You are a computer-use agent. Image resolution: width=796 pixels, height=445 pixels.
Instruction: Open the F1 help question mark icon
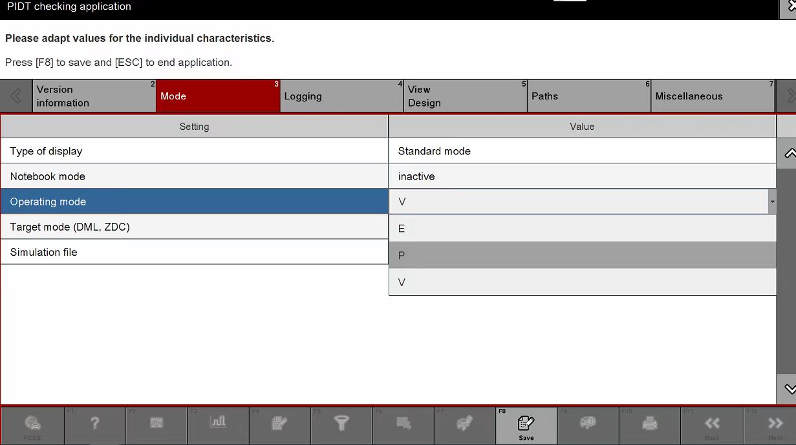click(94, 425)
